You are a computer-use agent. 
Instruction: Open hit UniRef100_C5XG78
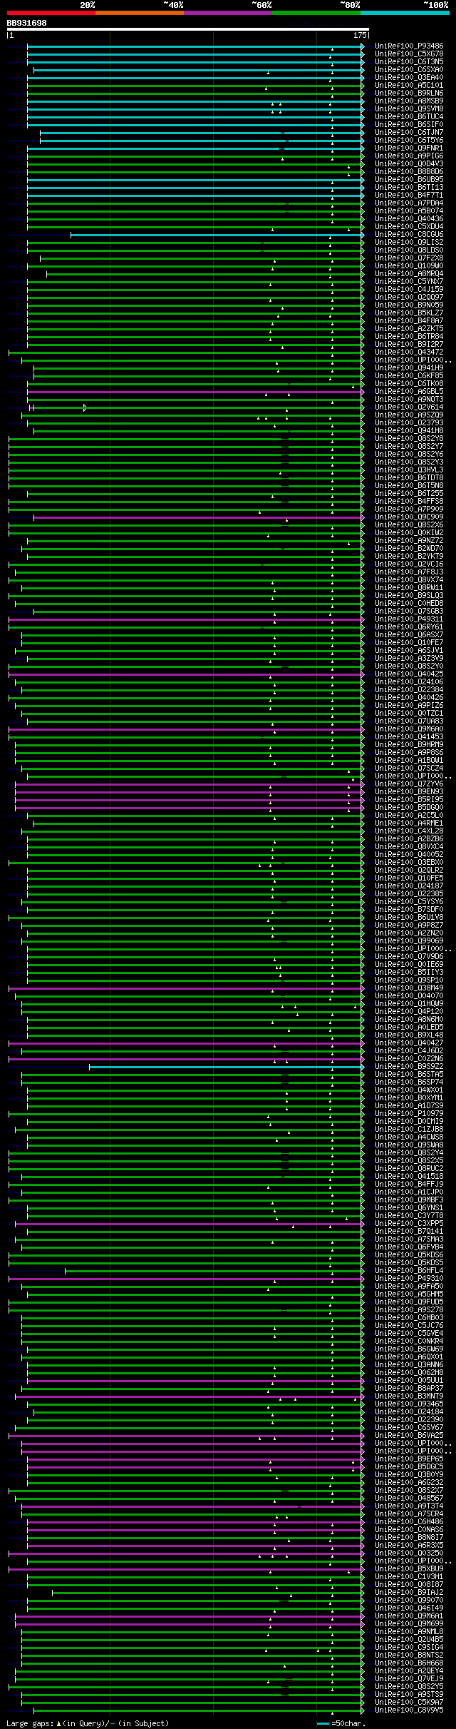coord(409,54)
